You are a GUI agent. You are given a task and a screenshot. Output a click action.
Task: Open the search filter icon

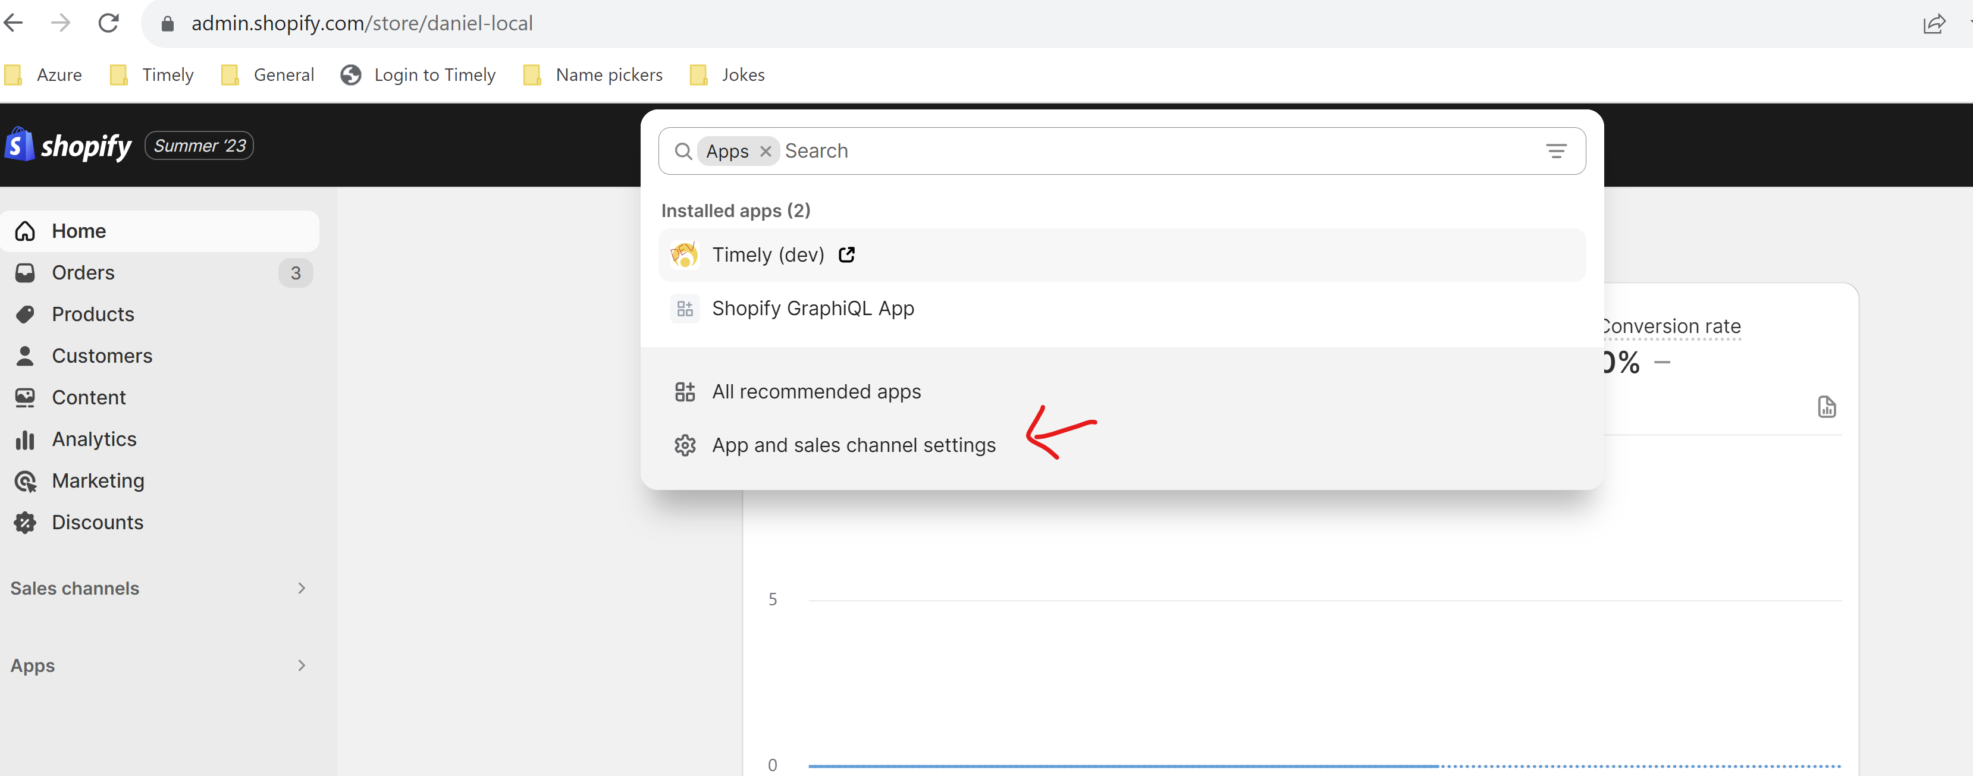coord(1555,151)
